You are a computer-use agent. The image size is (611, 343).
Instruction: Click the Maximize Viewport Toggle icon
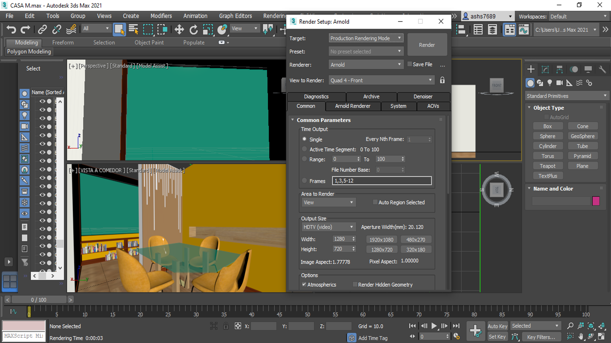(601, 336)
